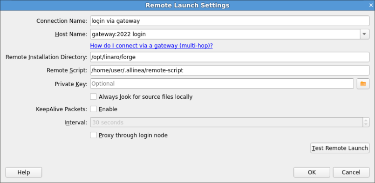
Task: Open the multi-hop gateway help link
Action: click(x=151, y=46)
